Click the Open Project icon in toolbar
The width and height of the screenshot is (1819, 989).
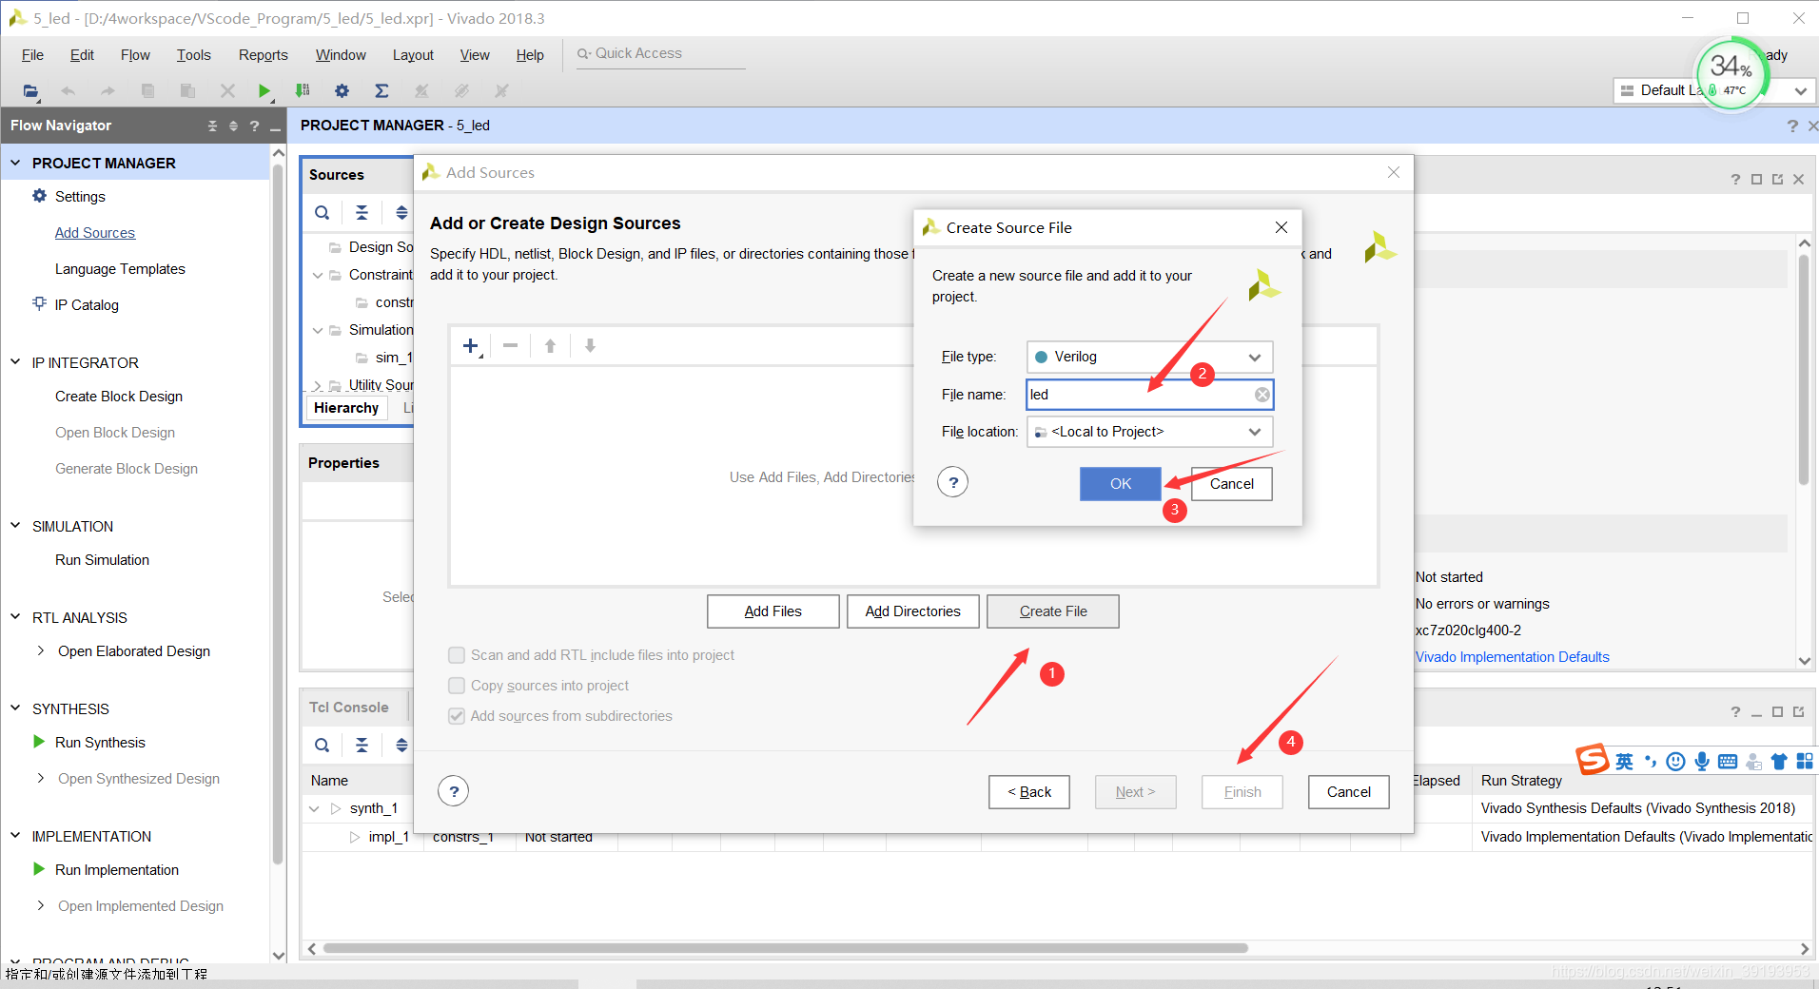pos(30,91)
